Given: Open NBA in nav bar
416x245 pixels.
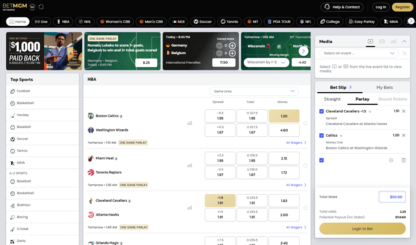Looking at the screenshot, I should click(63, 22).
